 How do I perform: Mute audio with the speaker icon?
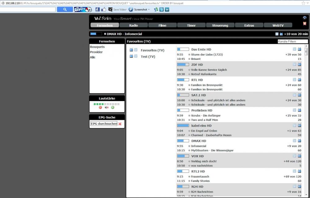(x=106, y=107)
